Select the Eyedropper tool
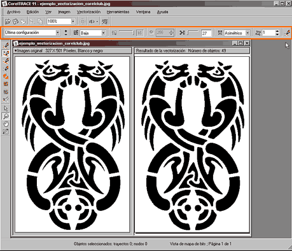The width and height of the screenshot is (292, 251). coord(6,131)
